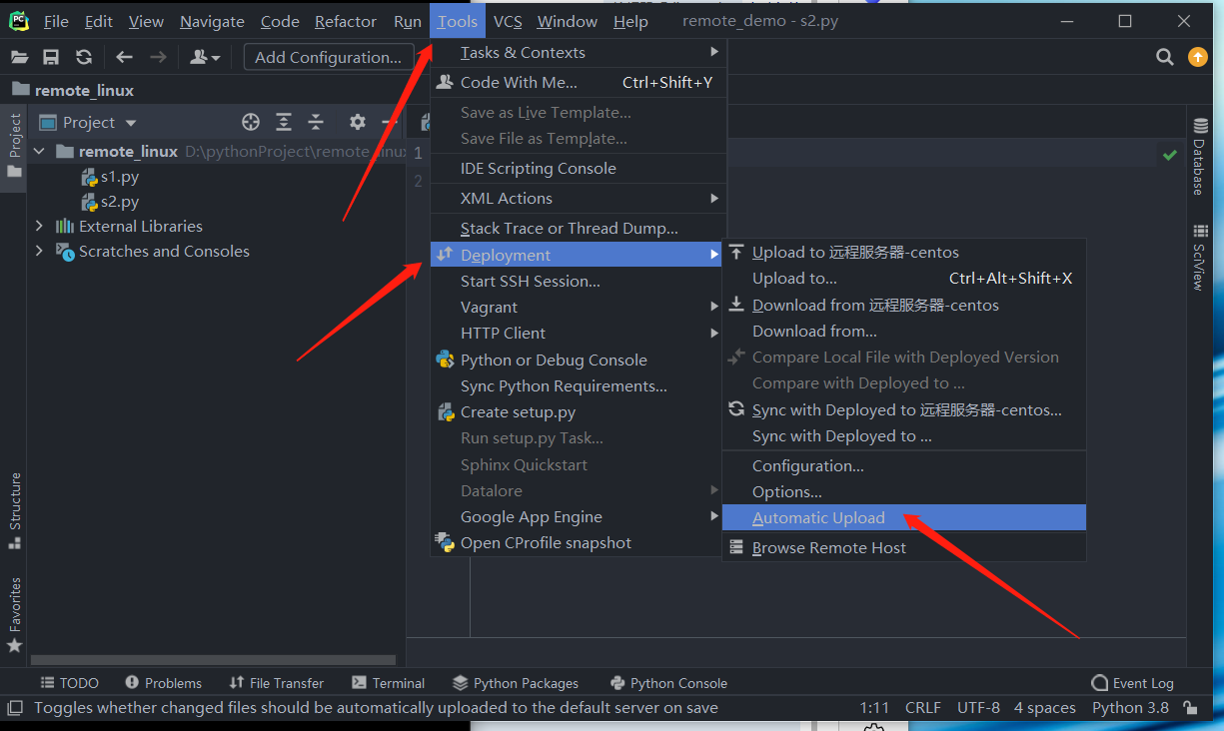
Task: Click remote_linux breadcrumb in navigation bar
Action: [73, 90]
